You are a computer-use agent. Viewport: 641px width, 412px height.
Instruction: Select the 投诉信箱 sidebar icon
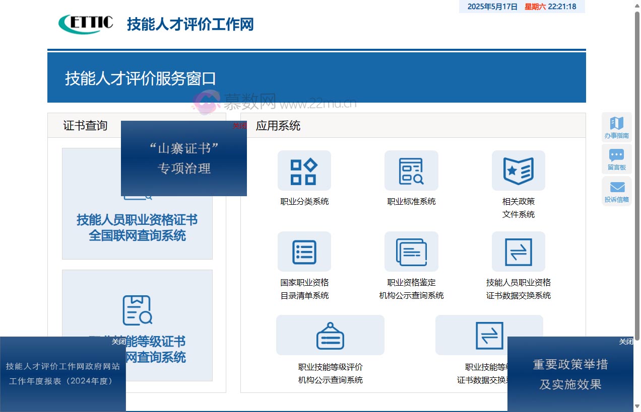click(616, 190)
